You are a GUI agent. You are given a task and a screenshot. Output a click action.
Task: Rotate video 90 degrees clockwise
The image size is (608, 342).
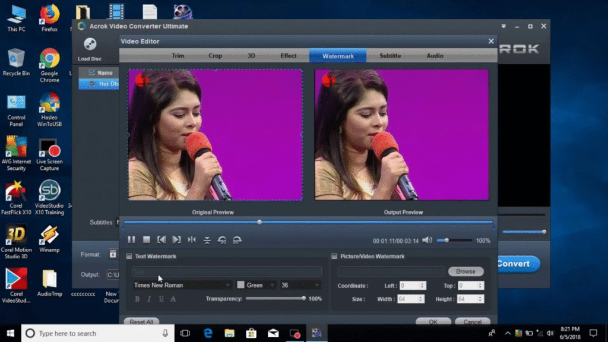click(x=237, y=240)
